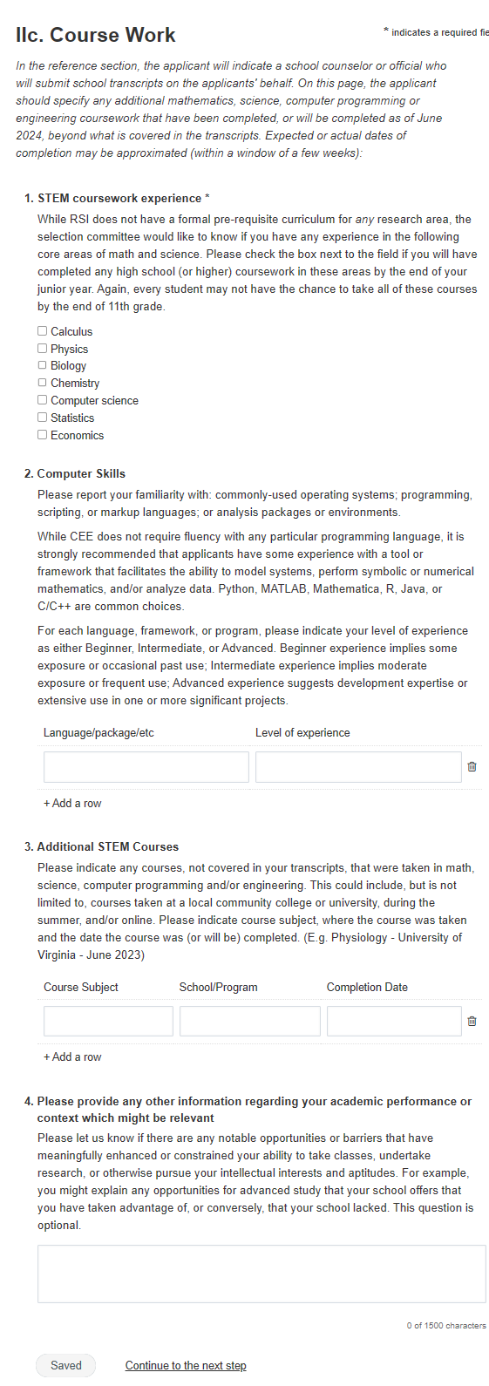Click into the Course Subject field
The image size is (489, 1386).
click(108, 1021)
